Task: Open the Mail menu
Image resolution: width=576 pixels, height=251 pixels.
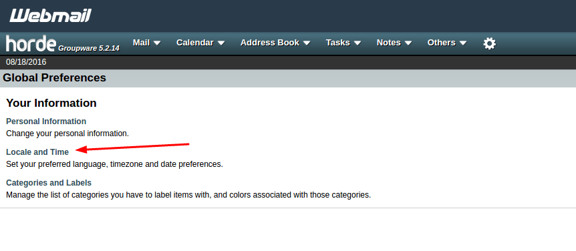Action: point(142,43)
